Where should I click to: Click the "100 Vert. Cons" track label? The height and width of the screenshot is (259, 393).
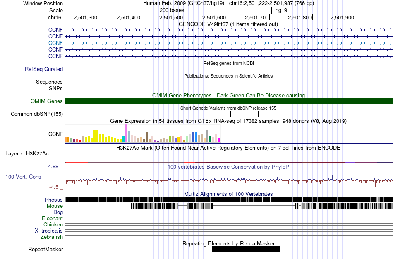pos(23,177)
